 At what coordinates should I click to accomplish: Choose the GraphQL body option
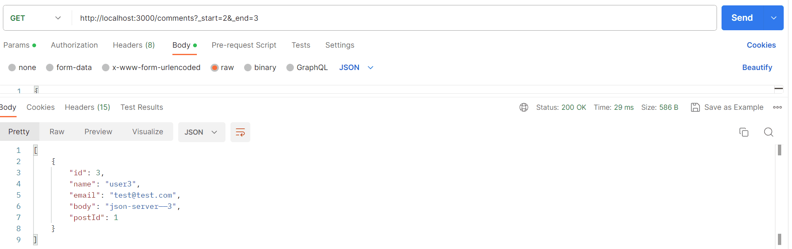291,68
